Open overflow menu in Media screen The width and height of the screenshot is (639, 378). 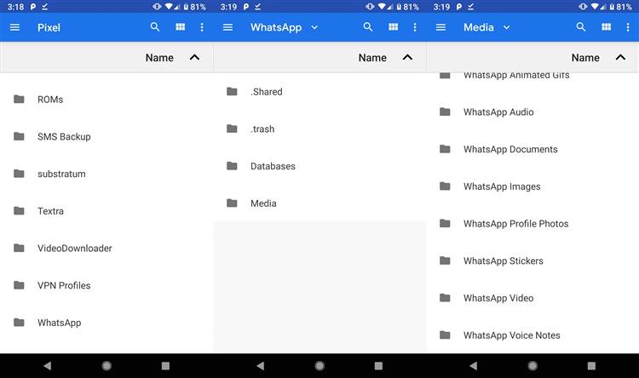628,27
